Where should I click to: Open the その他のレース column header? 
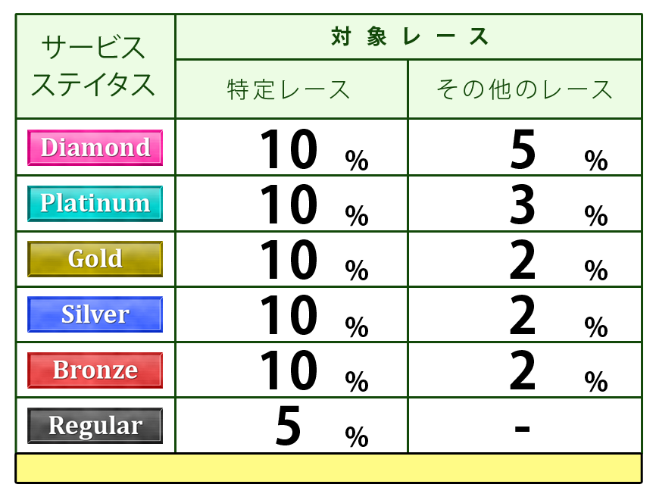pyautogui.click(x=524, y=89)
